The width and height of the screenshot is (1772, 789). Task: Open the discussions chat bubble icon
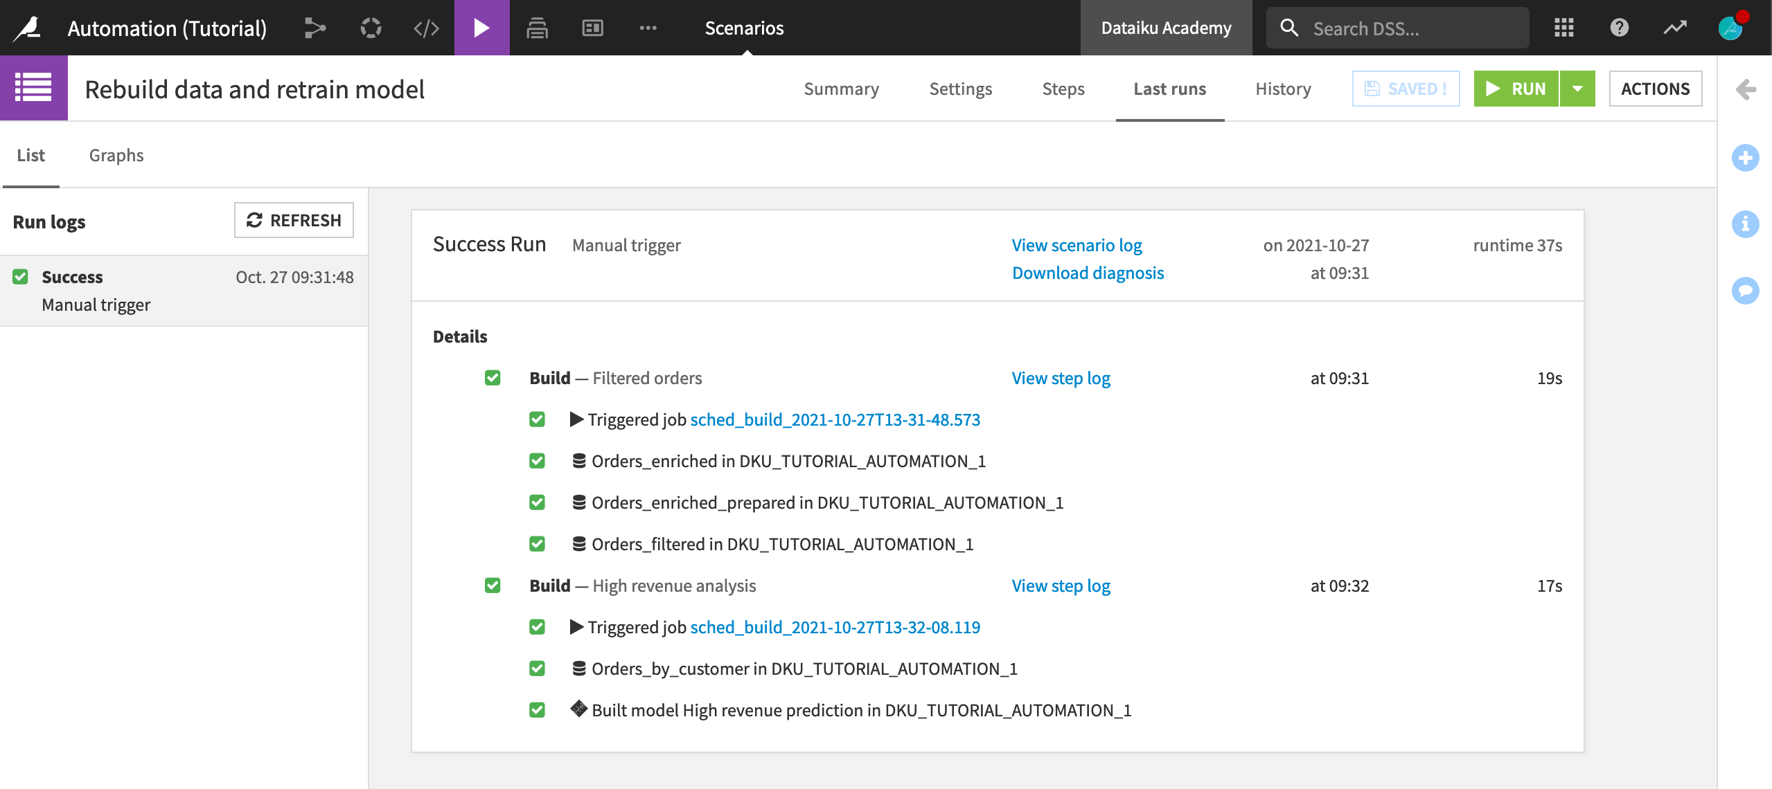(1745, 290)
